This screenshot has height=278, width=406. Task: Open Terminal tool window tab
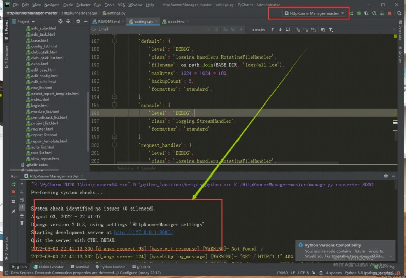tap(80, 267)
